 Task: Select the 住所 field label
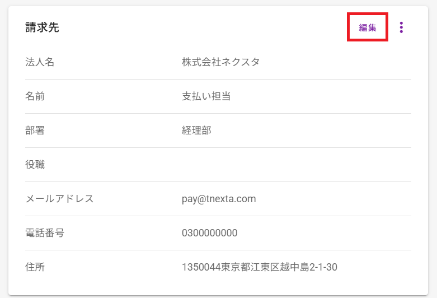pyautogui.click(x=35, y=267)
